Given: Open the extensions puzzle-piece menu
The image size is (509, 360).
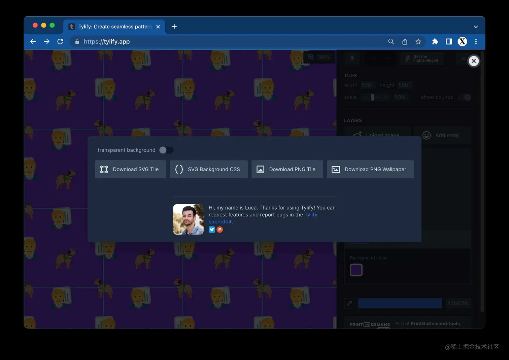Looking at the screenshot, I should pos(435,41).
